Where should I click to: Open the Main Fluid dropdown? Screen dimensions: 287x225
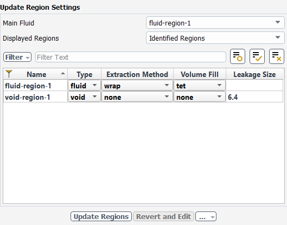(x=215, y=23)
